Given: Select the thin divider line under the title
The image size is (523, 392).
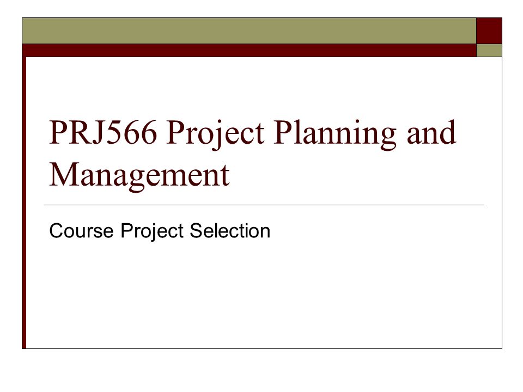Looking at the screenshot, I should point(264,205).
